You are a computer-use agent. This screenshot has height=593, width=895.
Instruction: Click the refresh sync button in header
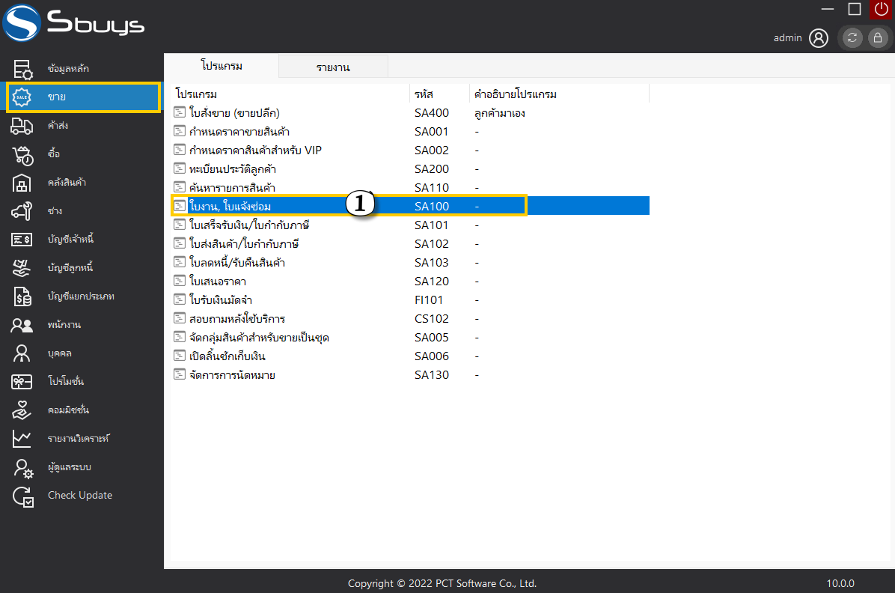[852, 37]
